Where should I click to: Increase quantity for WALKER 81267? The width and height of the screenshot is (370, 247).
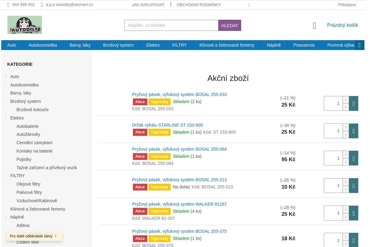click(x=346, y=209)
